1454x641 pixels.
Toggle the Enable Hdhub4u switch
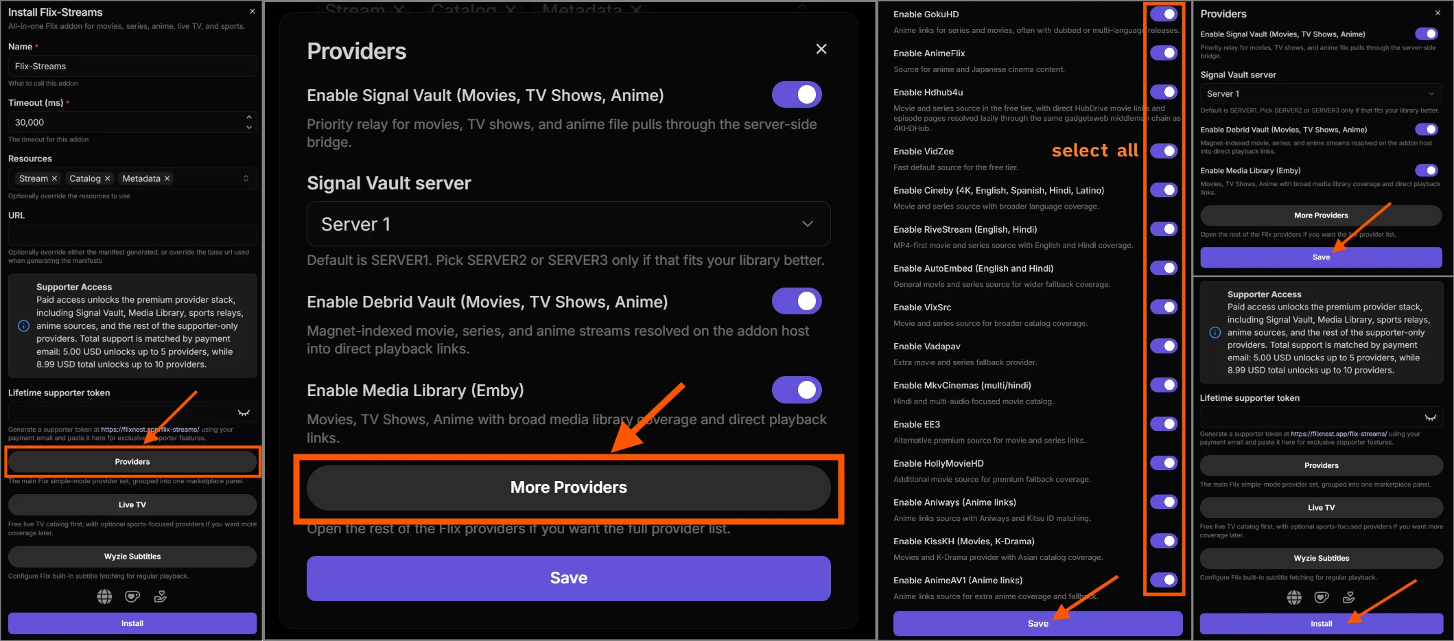tap(1164, 92)
